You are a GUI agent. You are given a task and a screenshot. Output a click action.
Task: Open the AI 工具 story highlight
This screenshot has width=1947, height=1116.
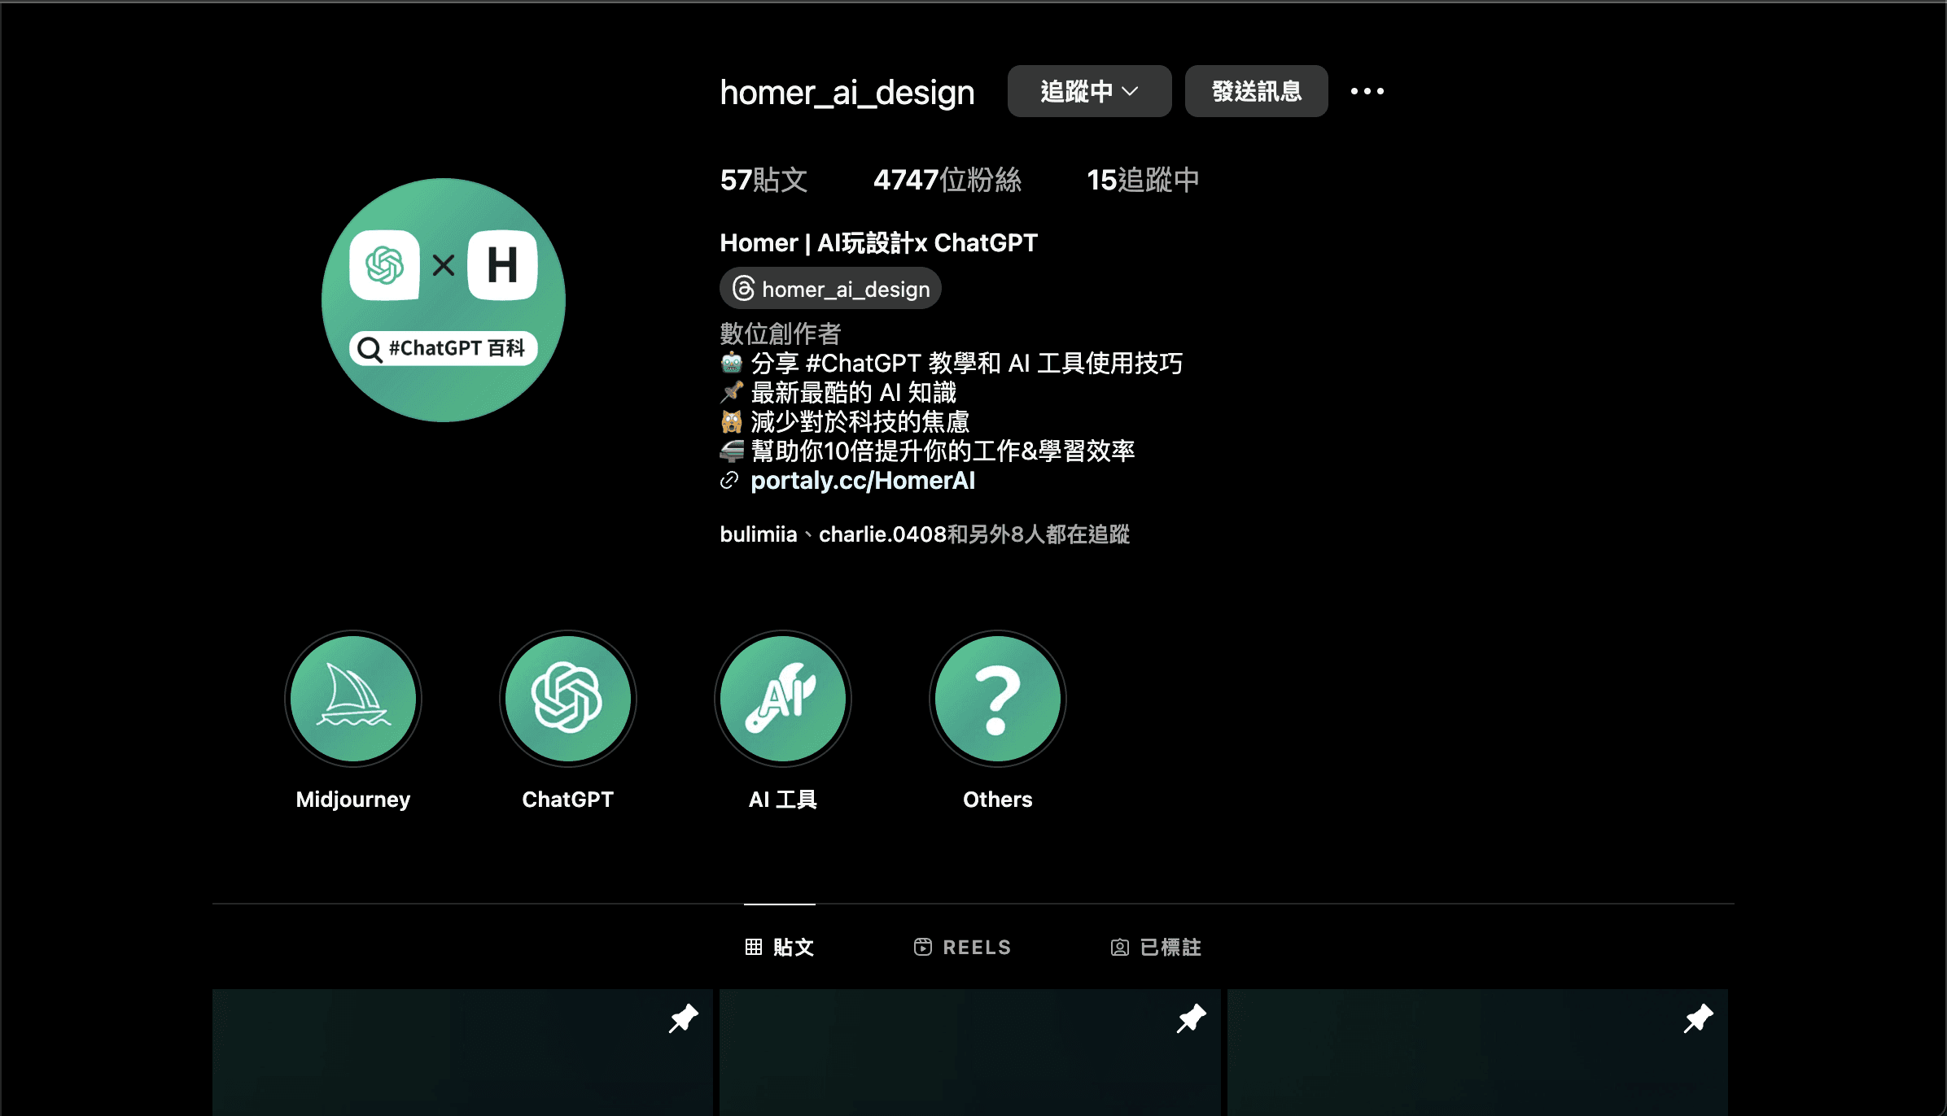(783, 699)
